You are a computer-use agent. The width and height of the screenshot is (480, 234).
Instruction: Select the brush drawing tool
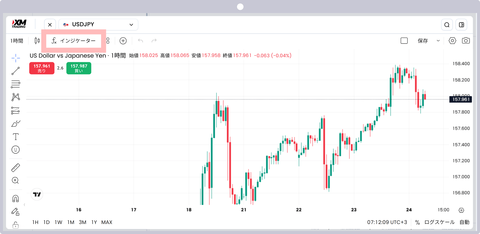click(15, 123)
